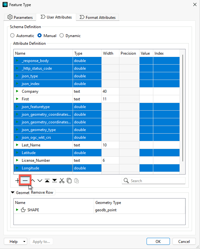Click the attribute Search field
The width and height of the screenshot is (200, 249).
154,181
